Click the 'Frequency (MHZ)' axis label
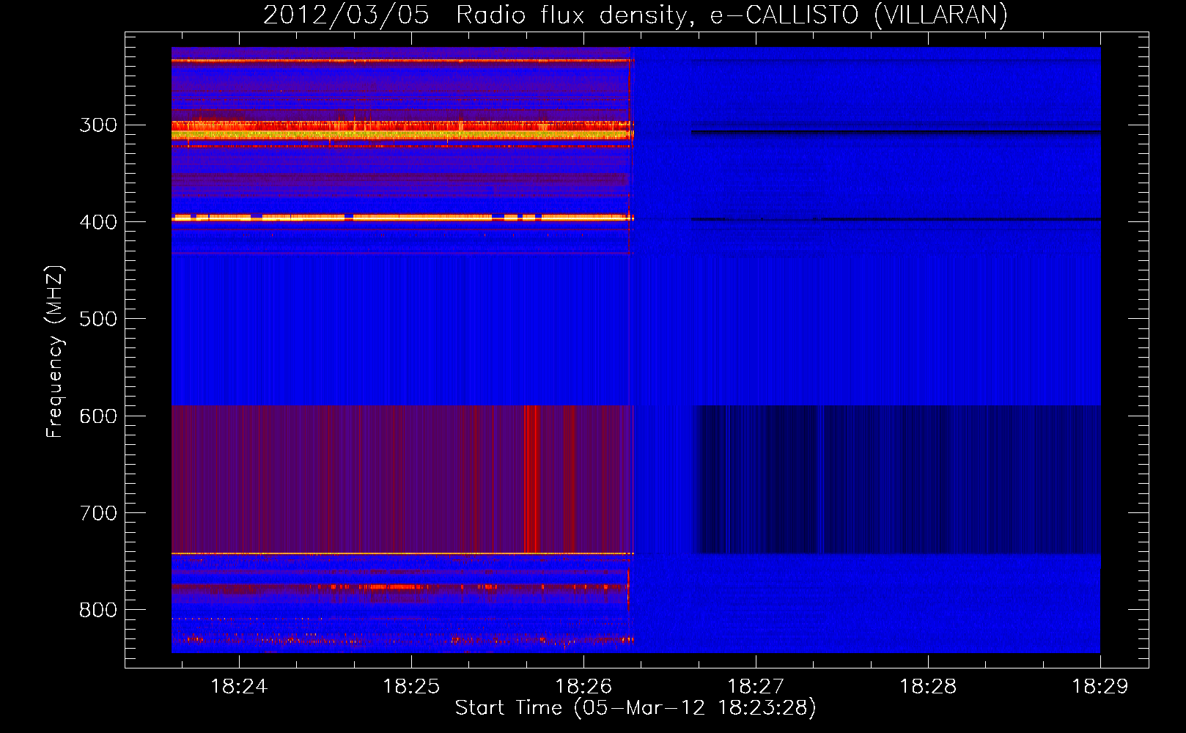Screen dimensions: 1186x733 pyautogui.click(x=55, y=352)
